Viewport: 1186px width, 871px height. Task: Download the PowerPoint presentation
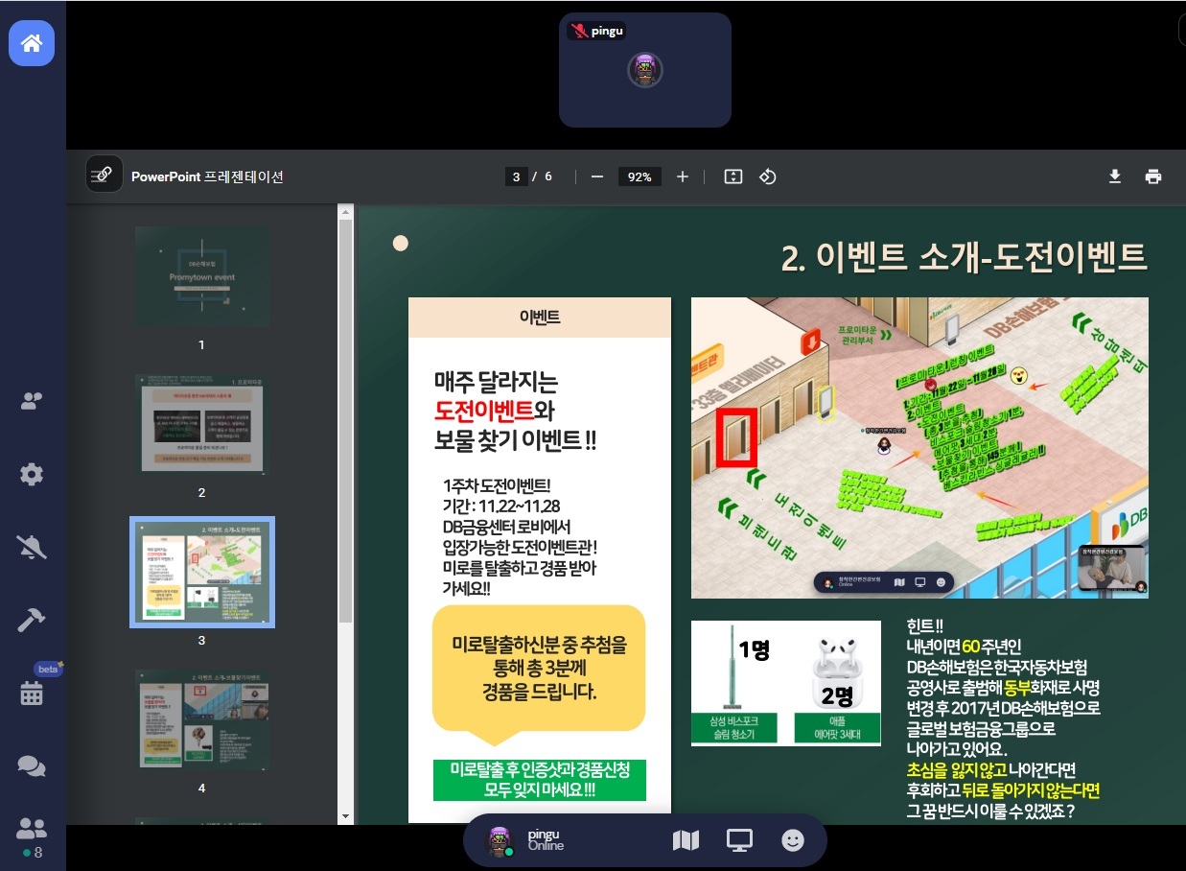[x=1115, y=177]
